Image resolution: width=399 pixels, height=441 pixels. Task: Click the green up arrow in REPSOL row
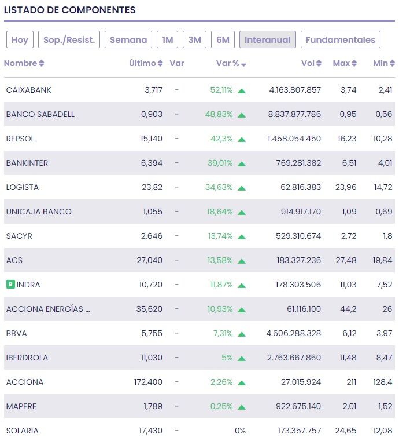[242, 139]
